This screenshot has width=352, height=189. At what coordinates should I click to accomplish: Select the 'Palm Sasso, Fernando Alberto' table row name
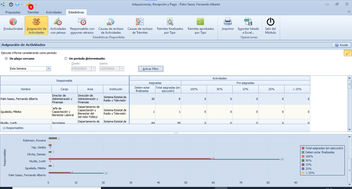tap(19, 99)
